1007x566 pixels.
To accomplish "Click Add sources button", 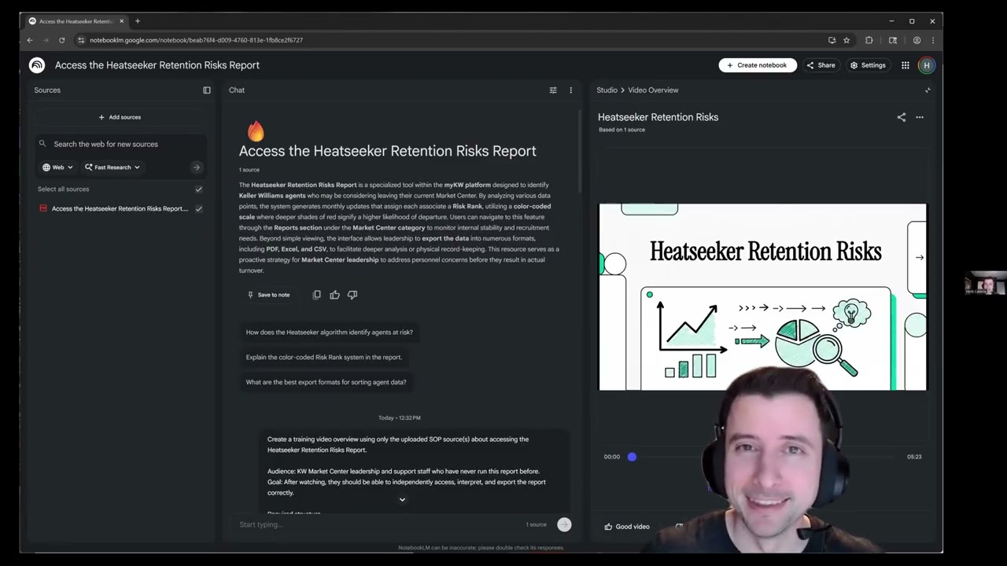I will (120, 117).
